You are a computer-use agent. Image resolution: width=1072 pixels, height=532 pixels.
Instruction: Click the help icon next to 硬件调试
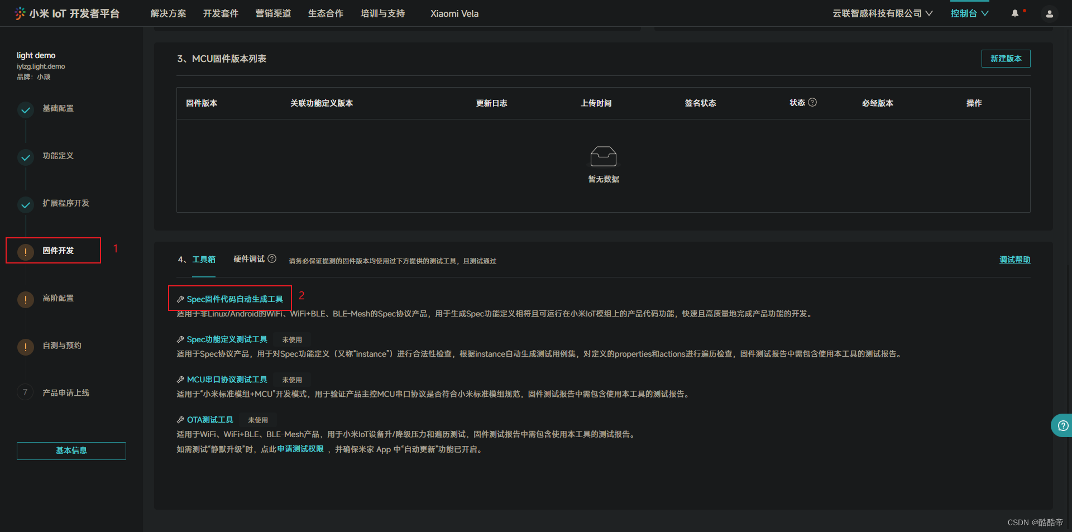click(272, 258)
